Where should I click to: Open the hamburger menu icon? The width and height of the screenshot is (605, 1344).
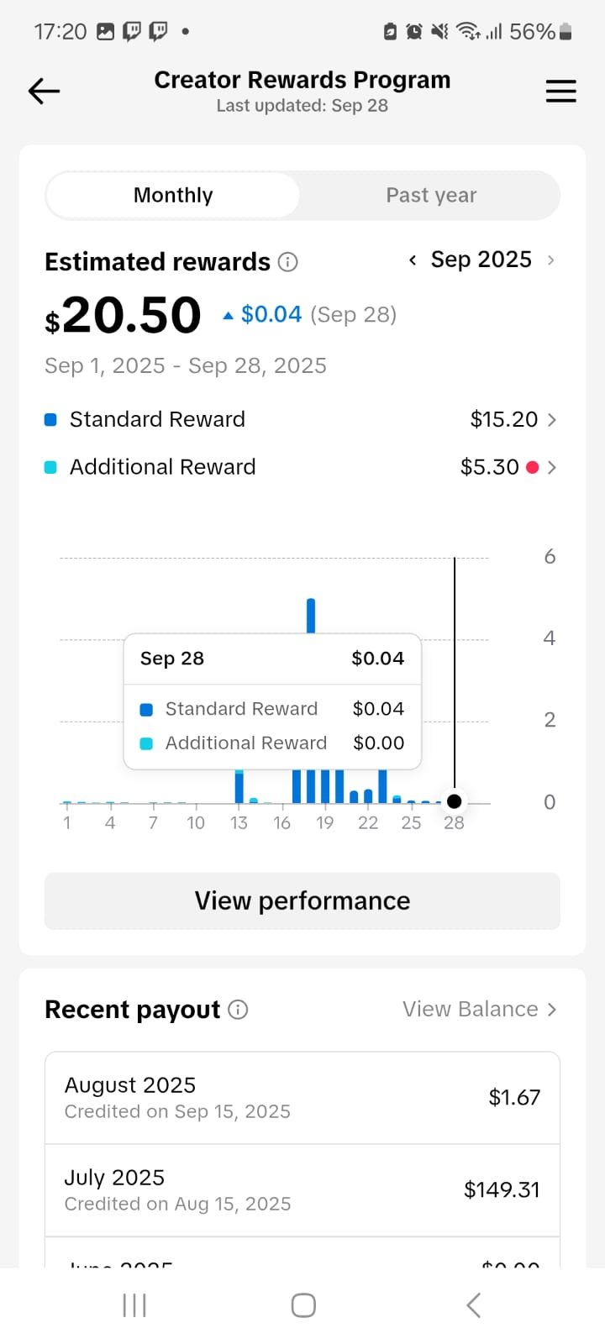pos(560,91)
